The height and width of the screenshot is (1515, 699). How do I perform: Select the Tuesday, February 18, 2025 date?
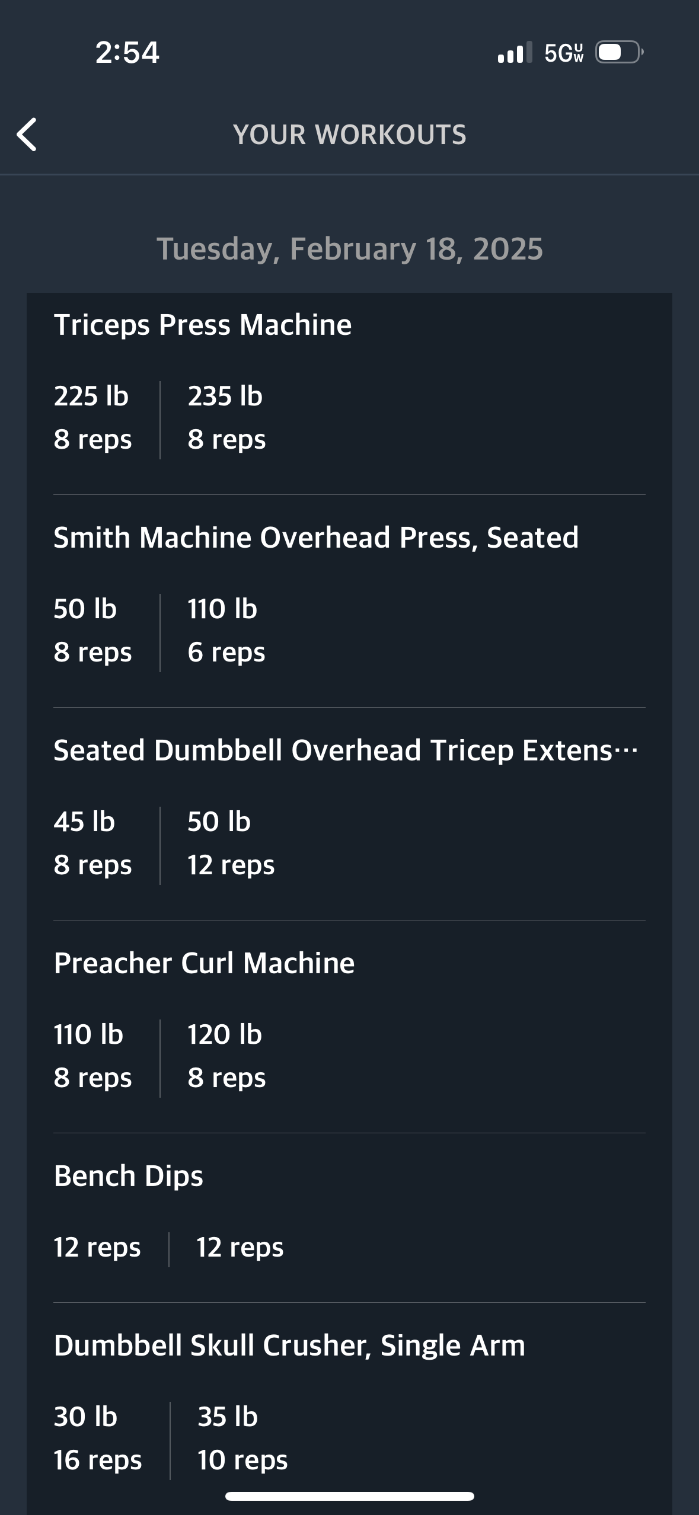point(349,248)
